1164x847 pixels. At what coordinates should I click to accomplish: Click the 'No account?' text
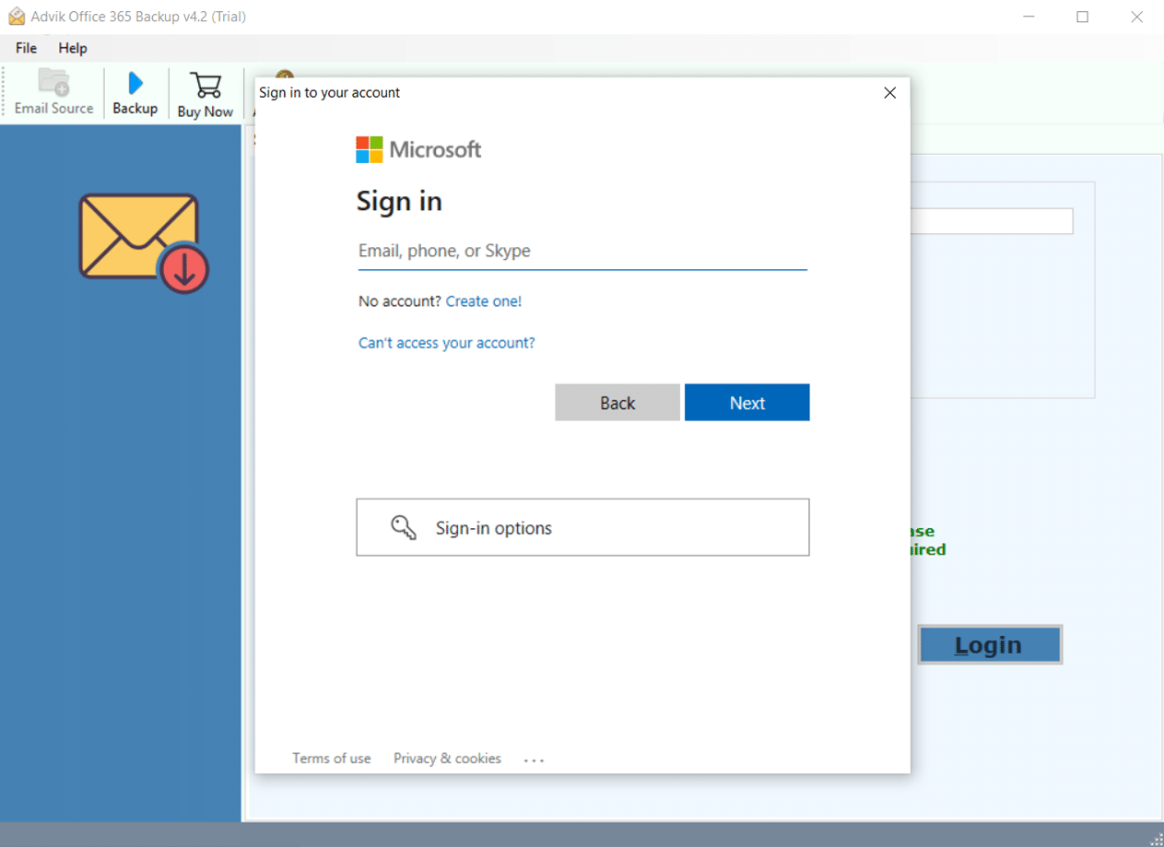[400, 301]
